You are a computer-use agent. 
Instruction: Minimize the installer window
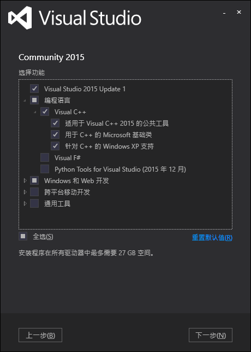click(224, 13)
